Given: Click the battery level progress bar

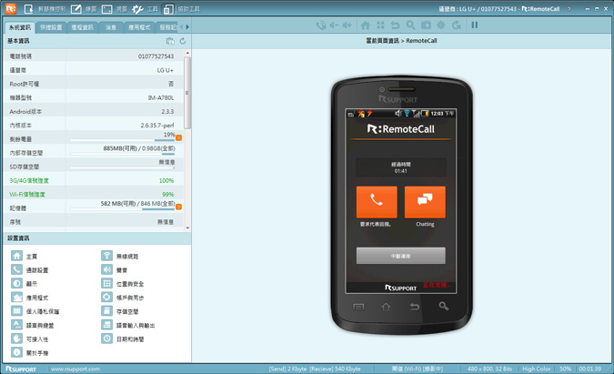Looking at the screenshot, I should click(123, 140).
